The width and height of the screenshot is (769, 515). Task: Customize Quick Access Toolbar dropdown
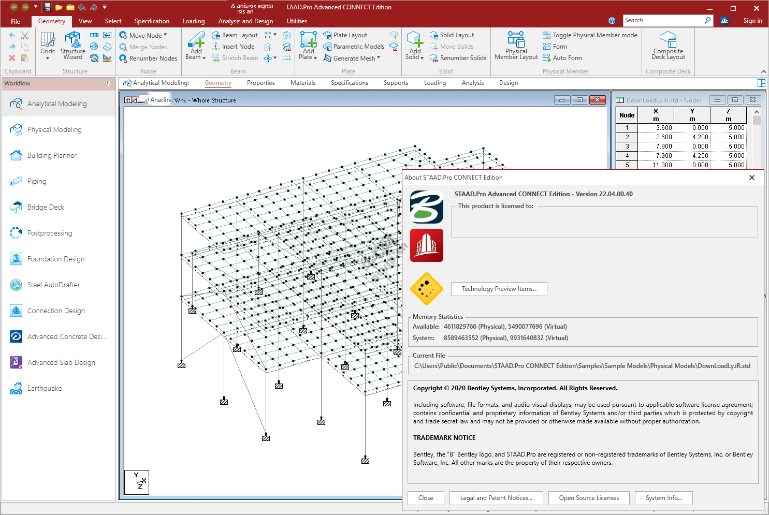pos(105,7)
